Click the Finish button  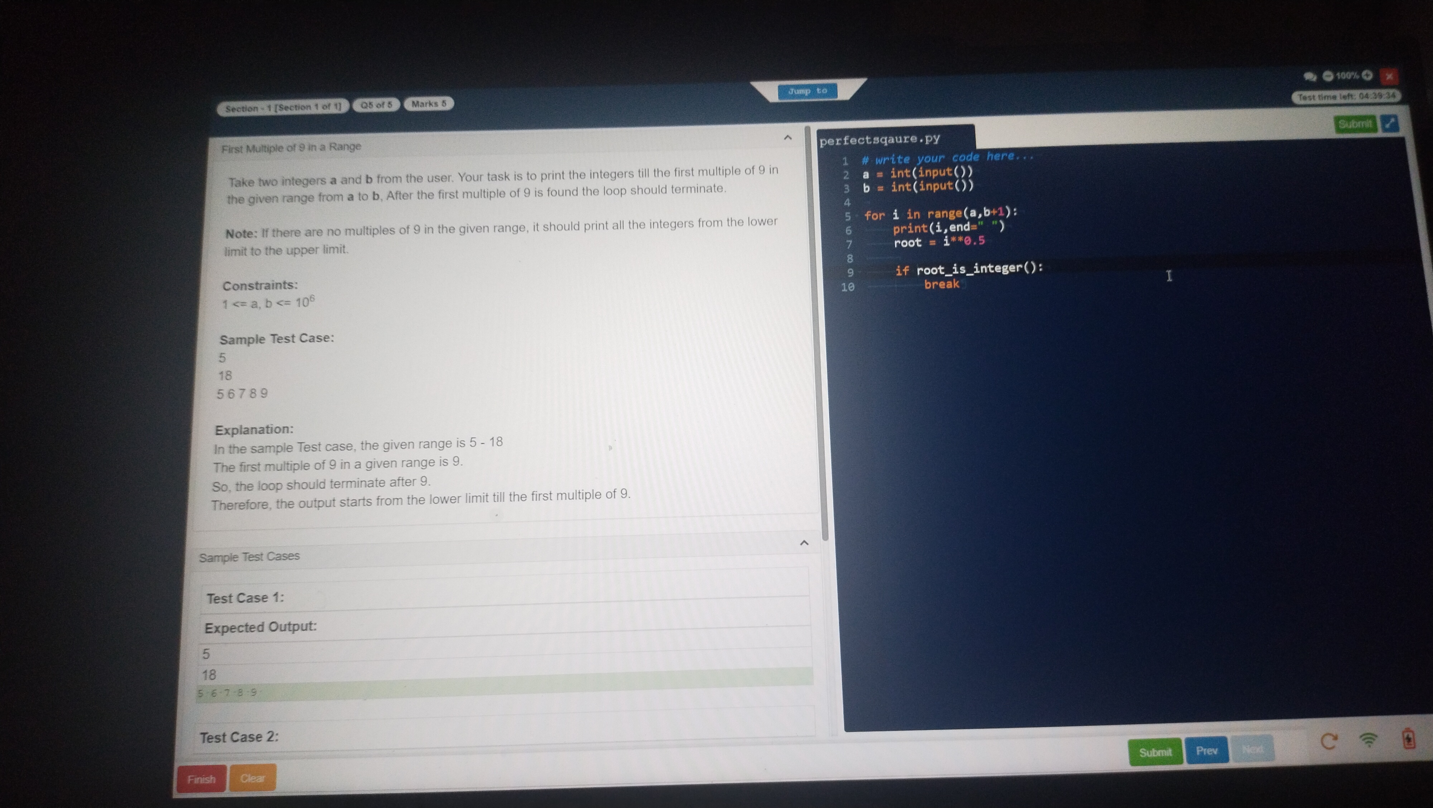pos(202,779)
